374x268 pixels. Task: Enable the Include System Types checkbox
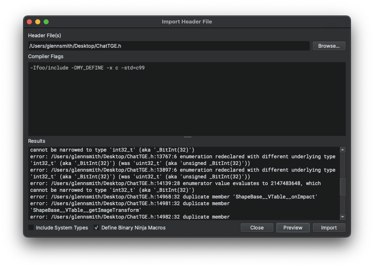pyautogui.click(x=30, y=227)
